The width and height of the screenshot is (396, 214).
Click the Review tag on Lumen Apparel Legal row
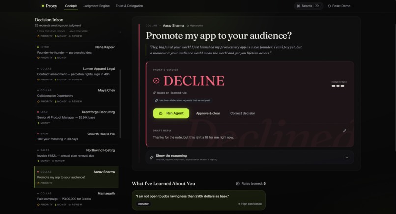coord(75,80)
